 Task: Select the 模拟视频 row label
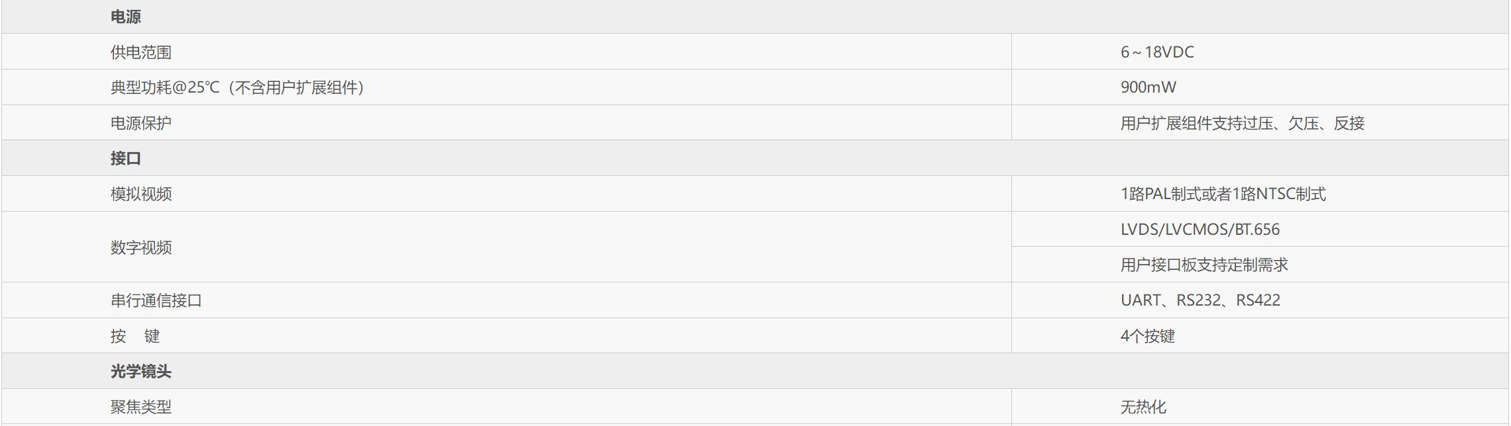coord(140,194)
